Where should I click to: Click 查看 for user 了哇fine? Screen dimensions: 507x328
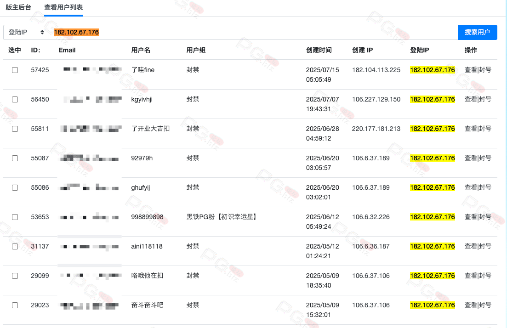point(470,70)
